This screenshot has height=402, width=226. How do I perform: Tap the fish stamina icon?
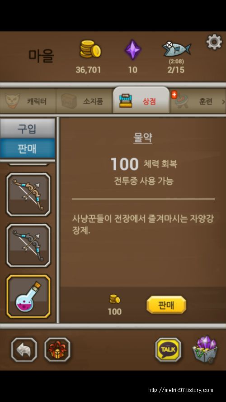pos(177,49)
